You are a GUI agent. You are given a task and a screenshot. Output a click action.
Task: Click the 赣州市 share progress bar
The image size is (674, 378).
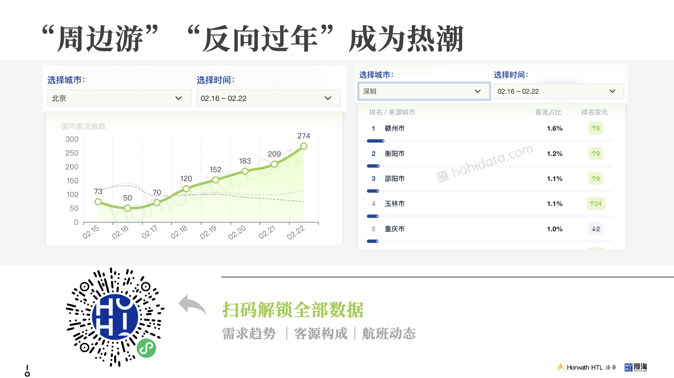(490, 141)
